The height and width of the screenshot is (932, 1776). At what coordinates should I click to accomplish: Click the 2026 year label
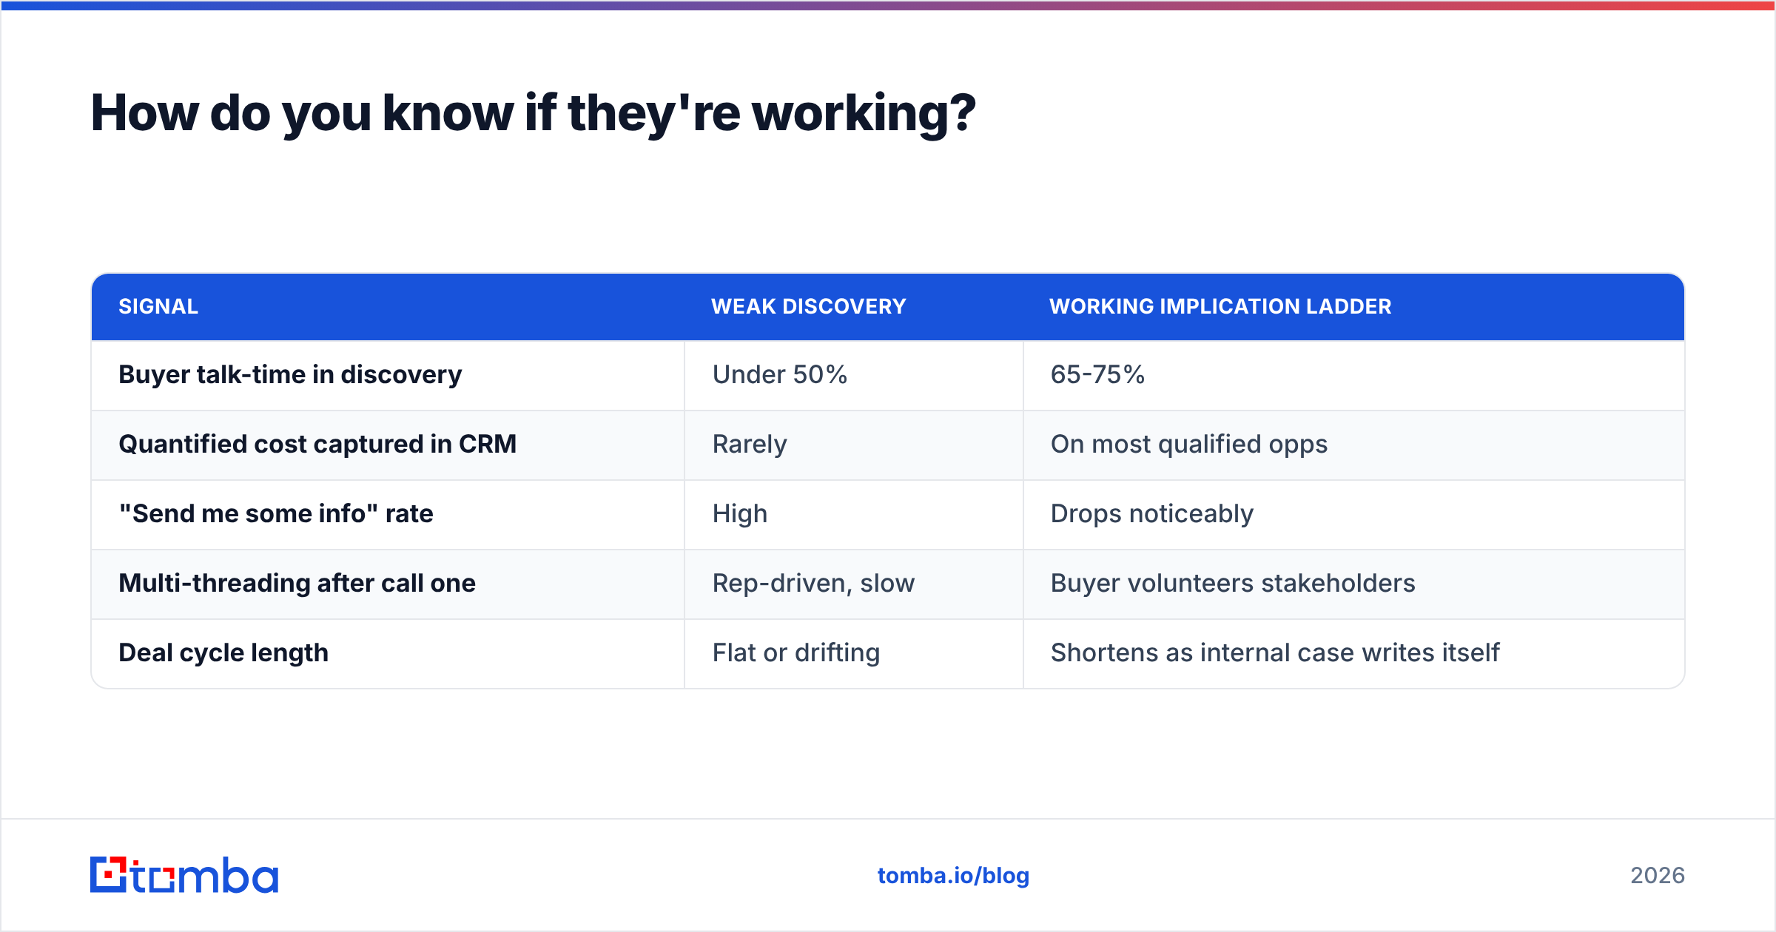pos(1658,876)
